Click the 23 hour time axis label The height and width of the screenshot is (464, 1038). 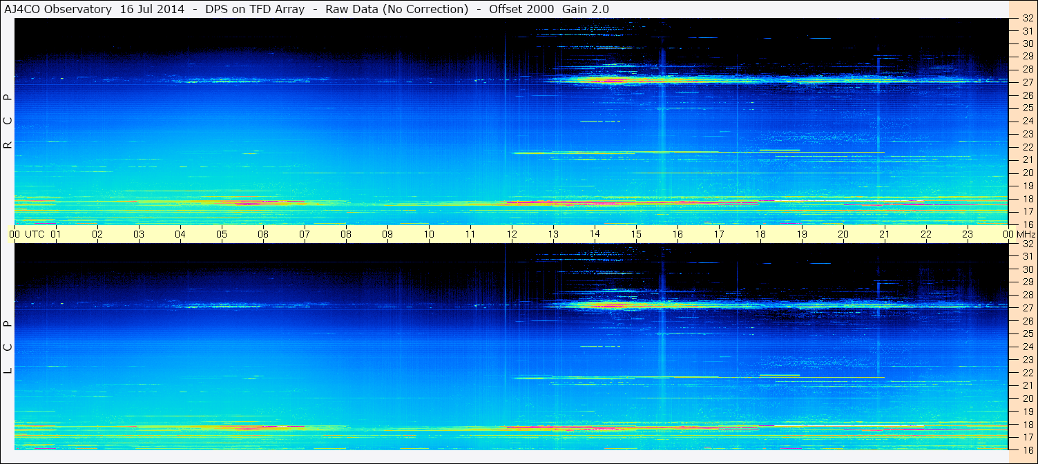click(968, 234)
